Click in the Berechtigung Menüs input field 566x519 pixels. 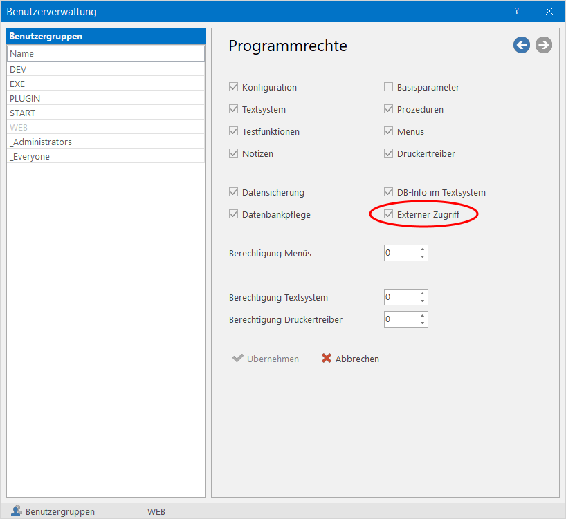click(401, 253)
